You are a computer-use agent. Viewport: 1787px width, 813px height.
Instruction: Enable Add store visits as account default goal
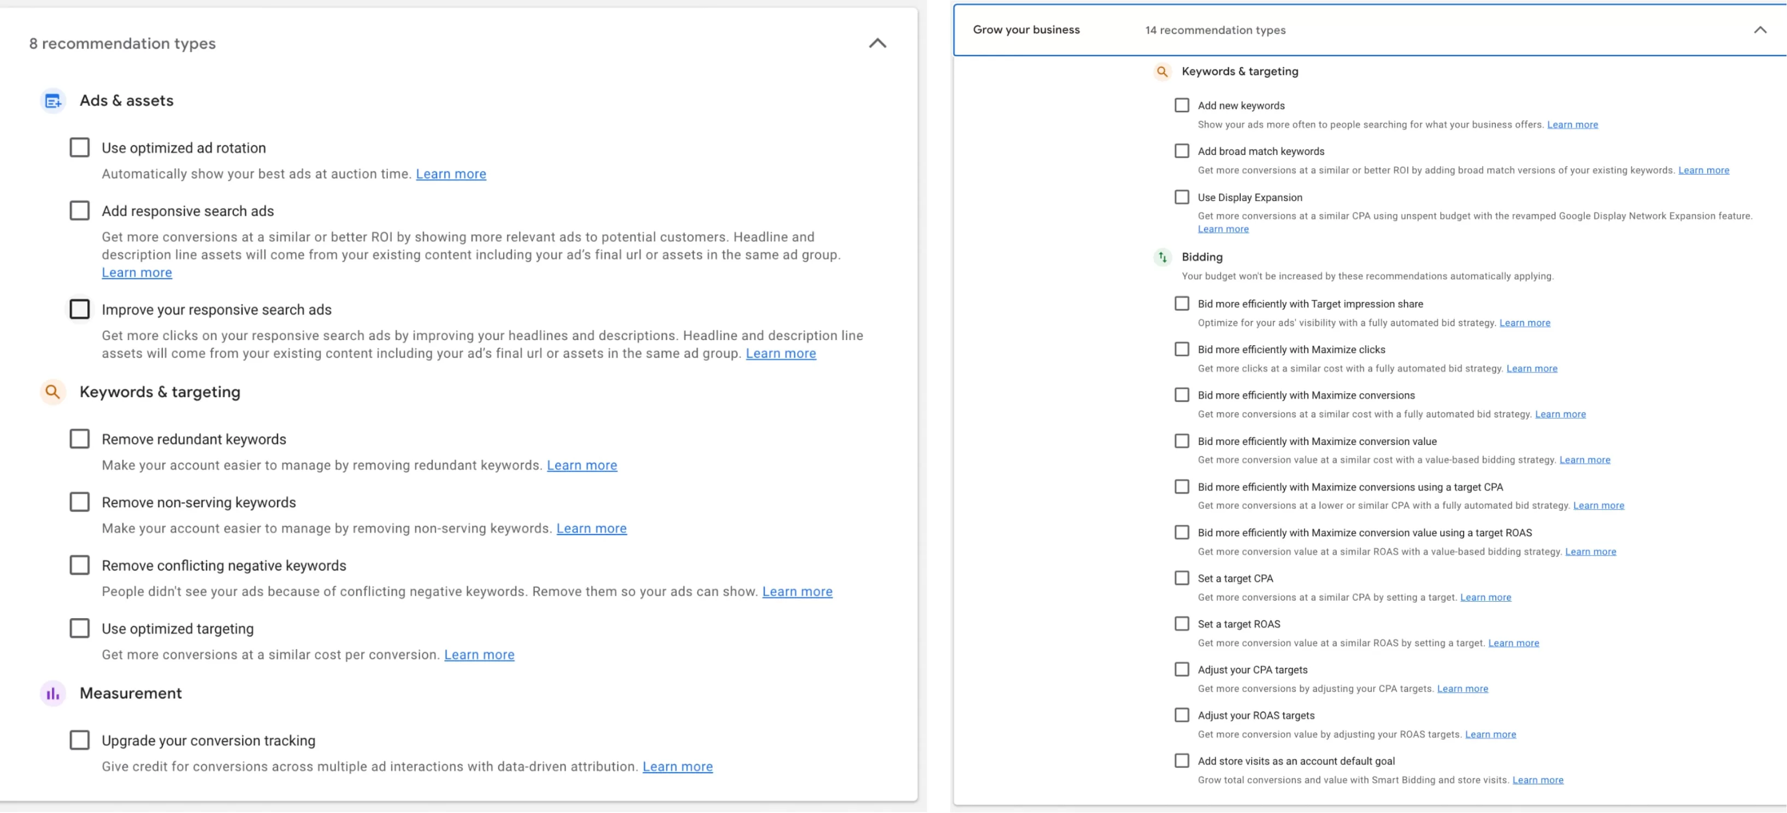click(1181, 761)
